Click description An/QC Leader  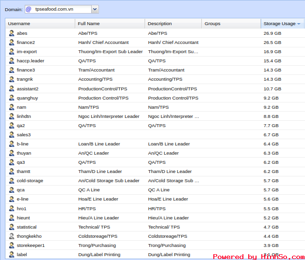click(x=163, y=153)
